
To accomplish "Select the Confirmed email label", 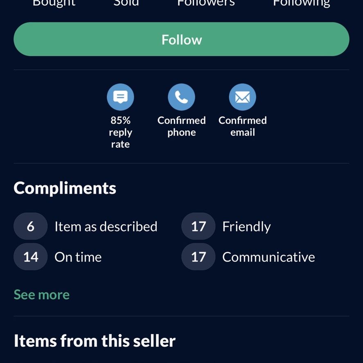I will tap(243, 126).
